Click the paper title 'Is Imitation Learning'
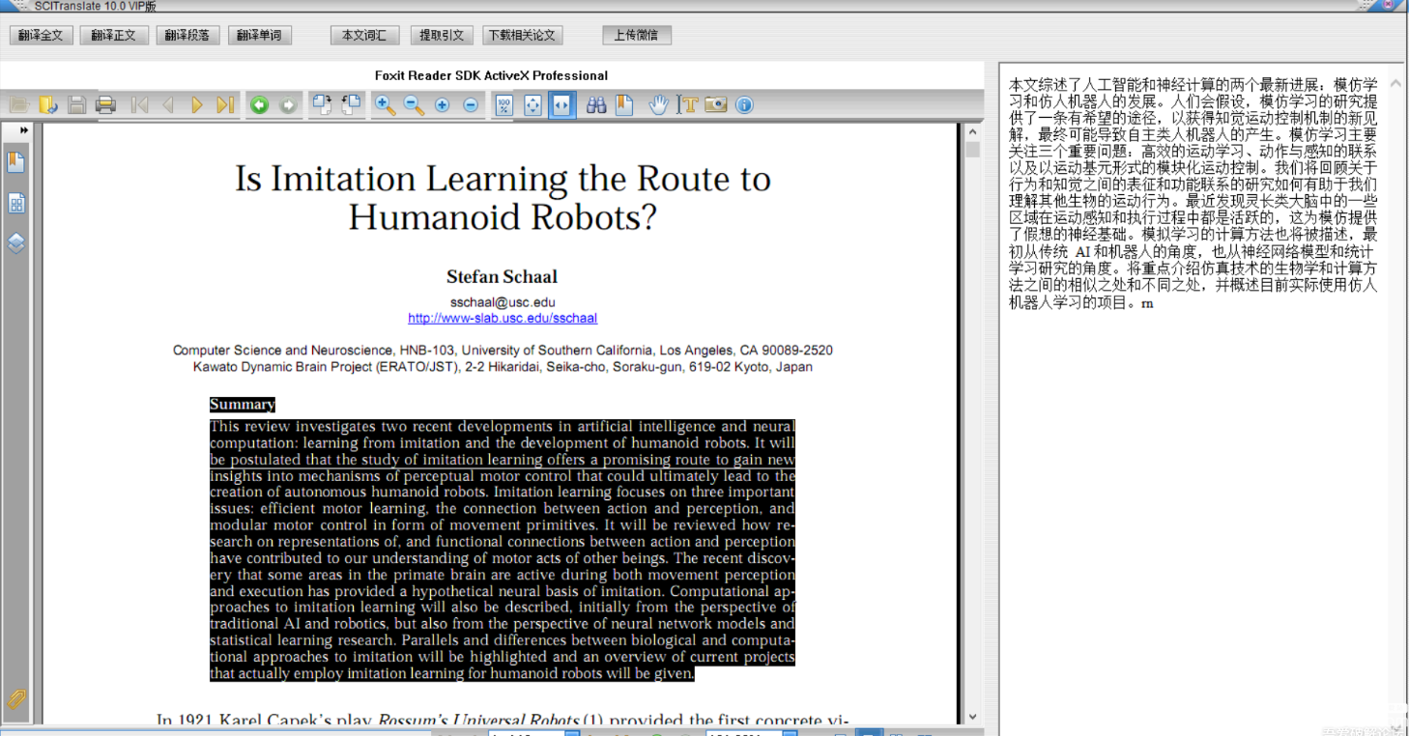1409x736 pixels. [503, 198]
